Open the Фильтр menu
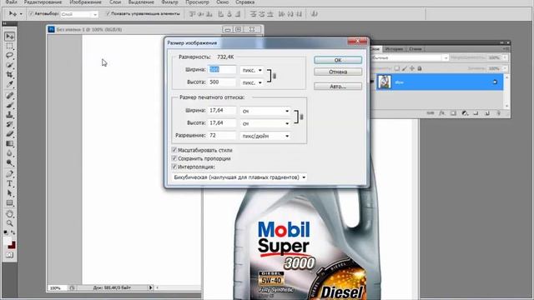The image size is (534, 300). tap(169, 2)
